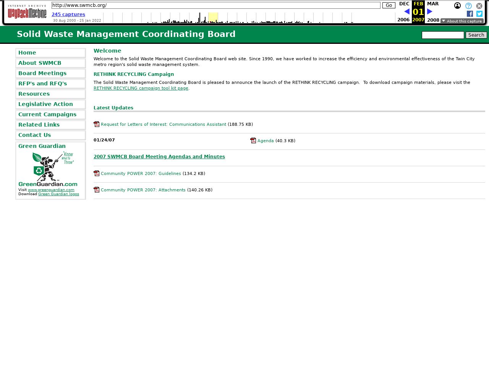Go to next capture with right arrow
489x366 pixels.
tap(430, 11)
